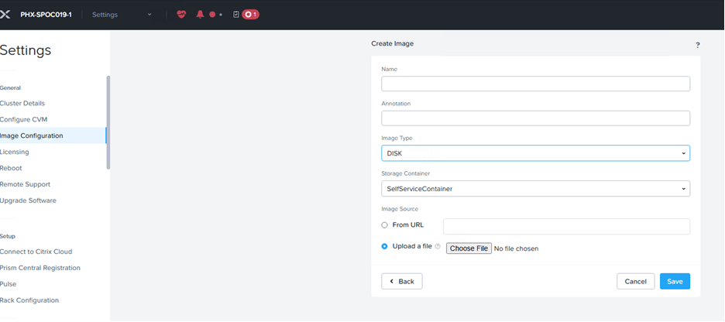The width and height of the screenshot is (725, 322).
Task: Expand the Storage Container dropdown
Action: point(535,189)
